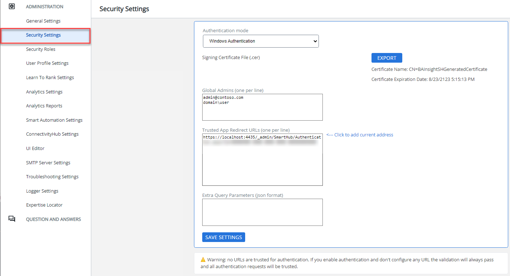Launch the UI Editor page
510x276 pixels.
click(x=35, y=148)
